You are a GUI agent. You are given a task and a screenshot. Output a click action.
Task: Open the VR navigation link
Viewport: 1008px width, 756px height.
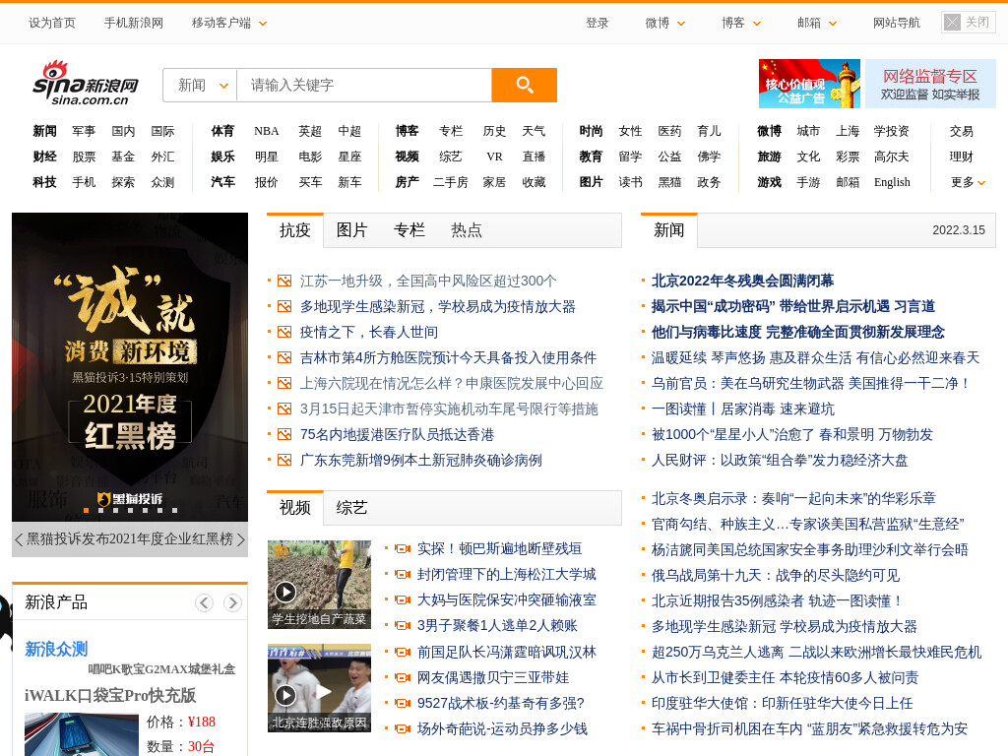(x=494, y=157)
